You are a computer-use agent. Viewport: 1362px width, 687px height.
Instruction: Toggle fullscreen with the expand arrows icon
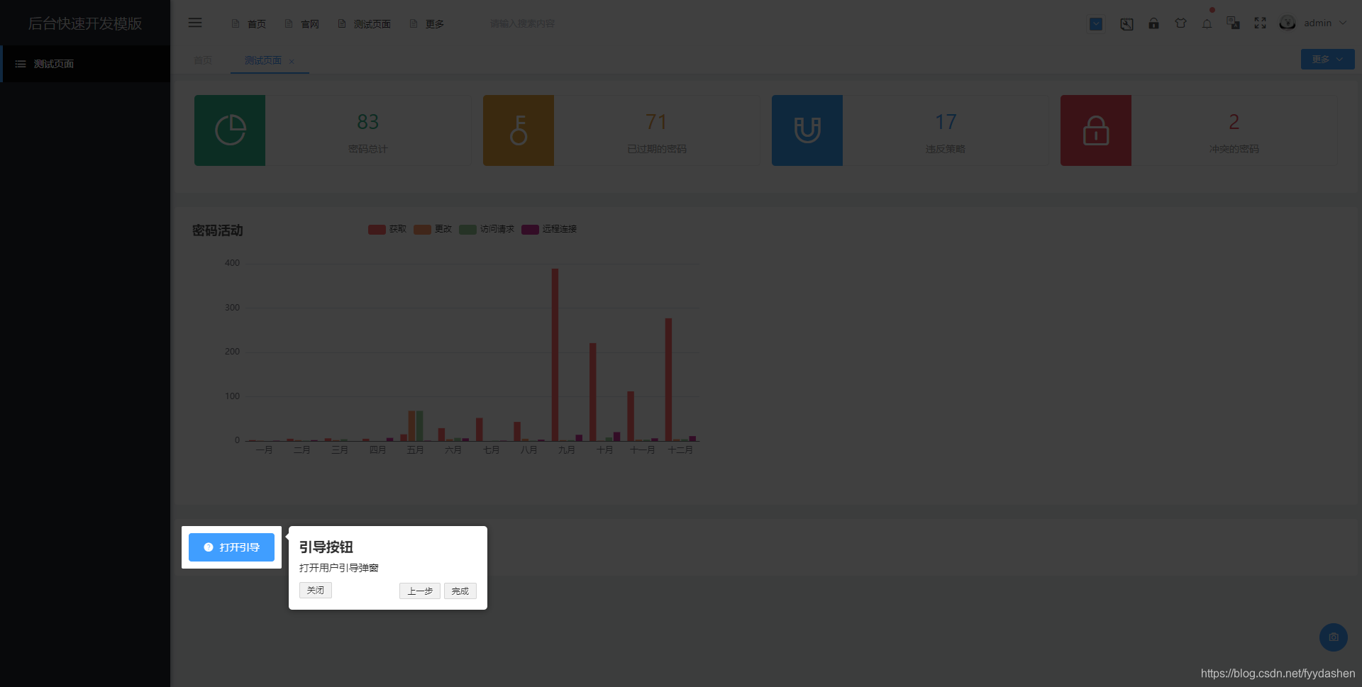tap(1260, 23)
